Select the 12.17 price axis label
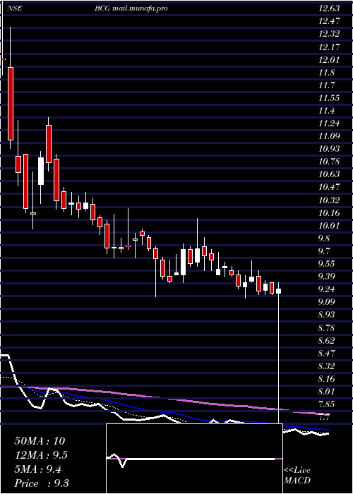Image resolution: width=353 pixels, height=494 pixels. coord(330,47)
